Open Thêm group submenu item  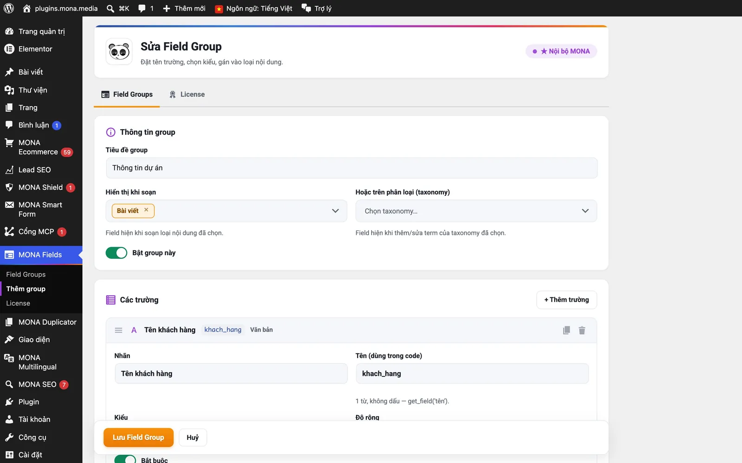(26, 289)
